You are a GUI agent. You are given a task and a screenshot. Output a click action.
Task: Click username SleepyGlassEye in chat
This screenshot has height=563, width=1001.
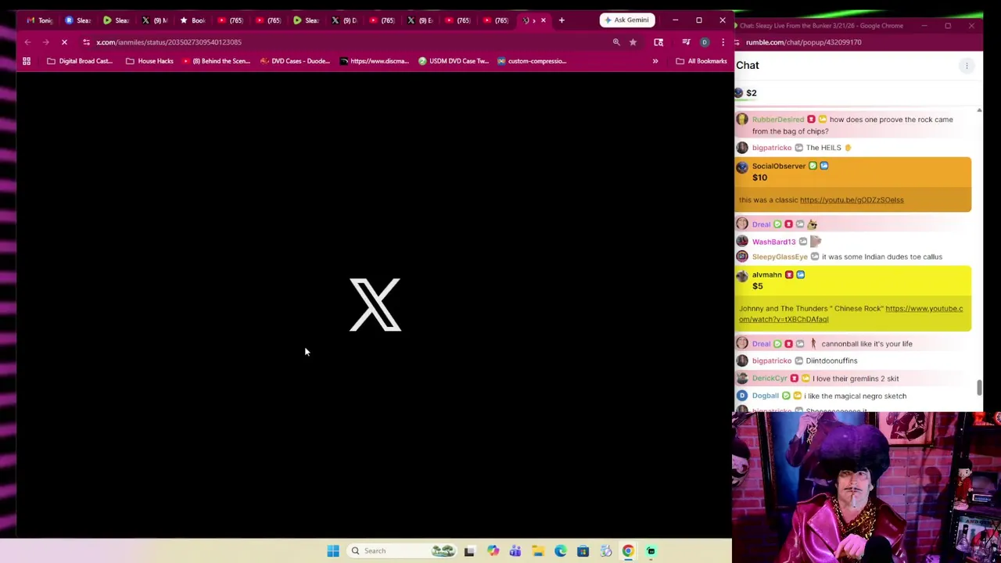780,256
